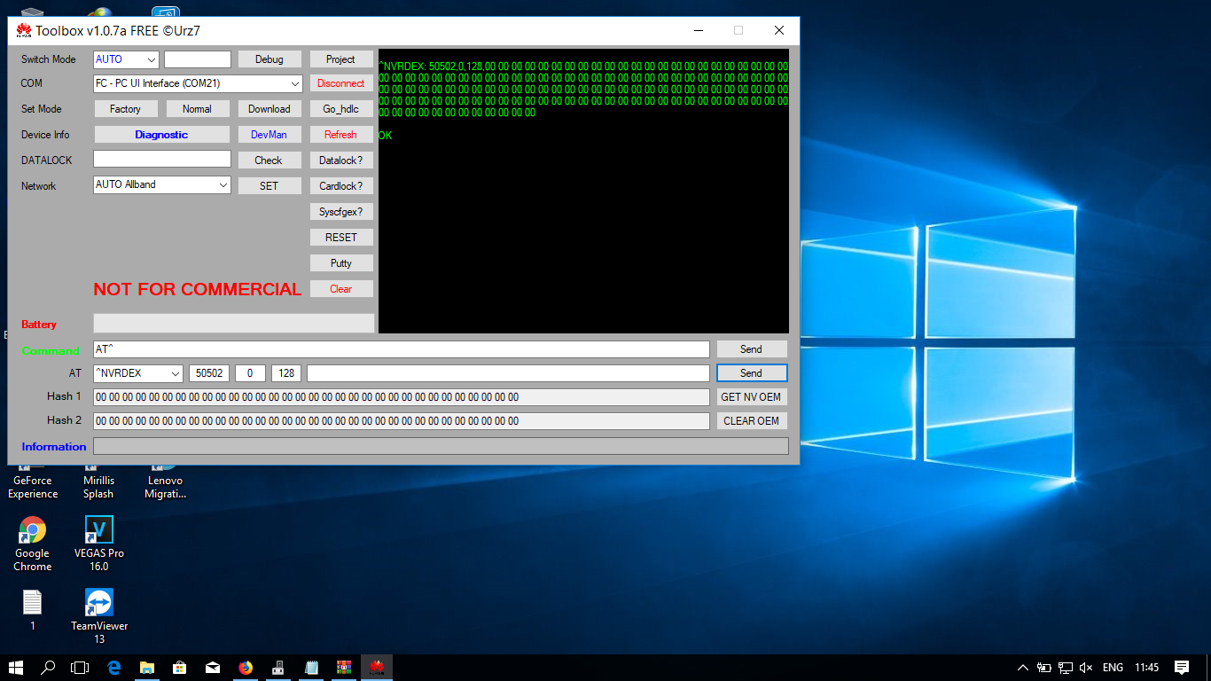The image size is (1211, 681).
Task: Open Firefox from the taskbar
Action: pos(246,668)
